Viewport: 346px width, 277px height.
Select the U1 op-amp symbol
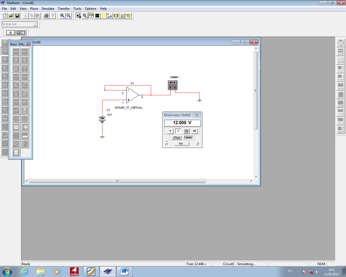(x=132, y=95)
